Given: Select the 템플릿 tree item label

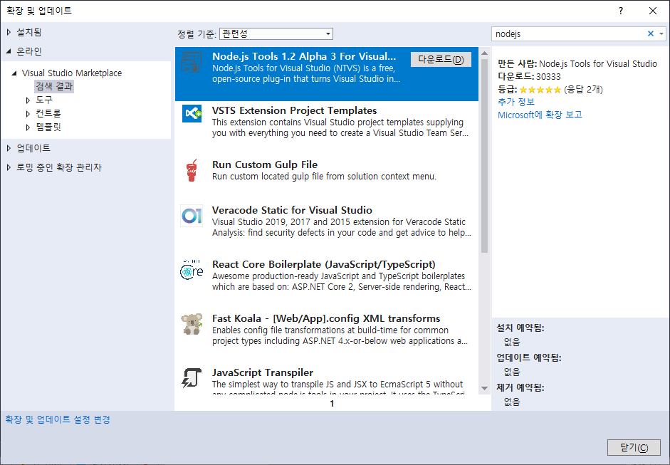Looking at the screenshot, I should tap(48, 127).
